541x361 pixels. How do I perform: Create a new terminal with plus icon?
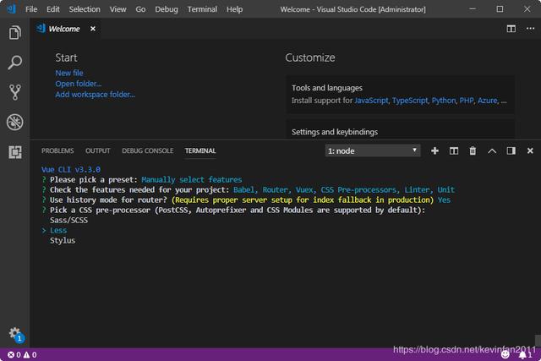point(434,150)
